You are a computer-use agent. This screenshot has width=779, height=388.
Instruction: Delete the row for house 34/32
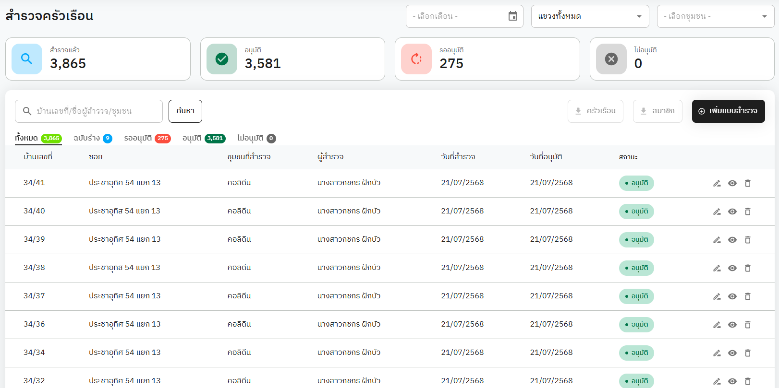click(748, 381)
